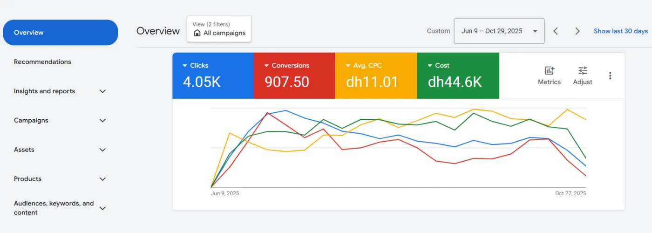The height and width of the screenshot is (233, 652).
Task: Open the Clicks metric dropdown arrow
Action: (x=185, y=66)
